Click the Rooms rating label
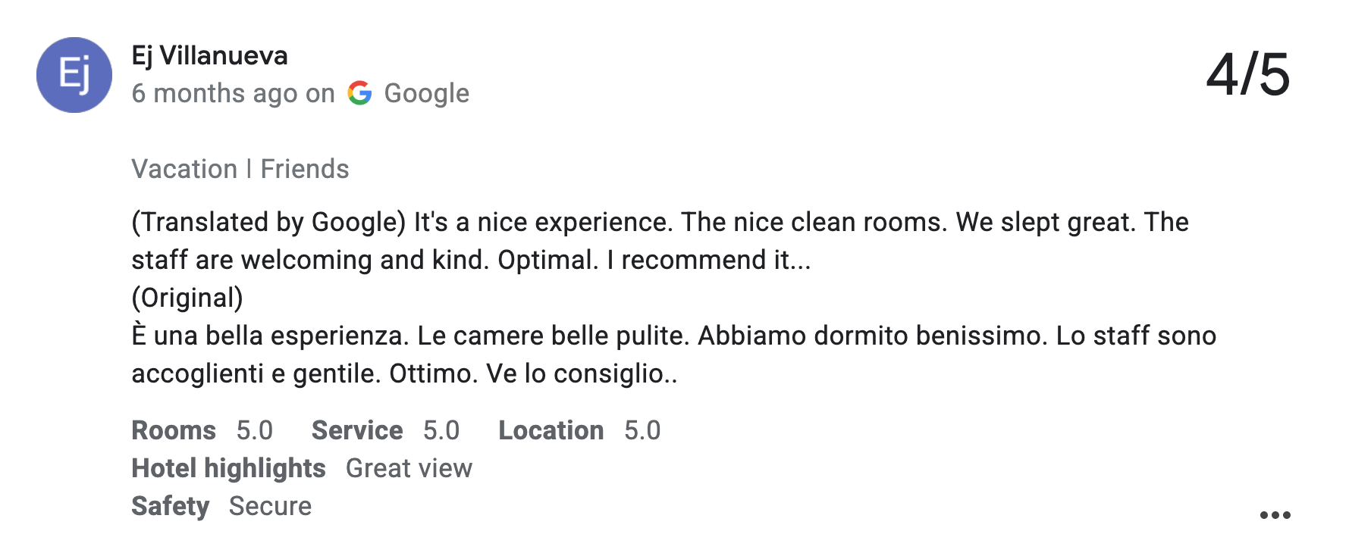Viewport: 1371px width, 556px height. [x=174, y=430]
